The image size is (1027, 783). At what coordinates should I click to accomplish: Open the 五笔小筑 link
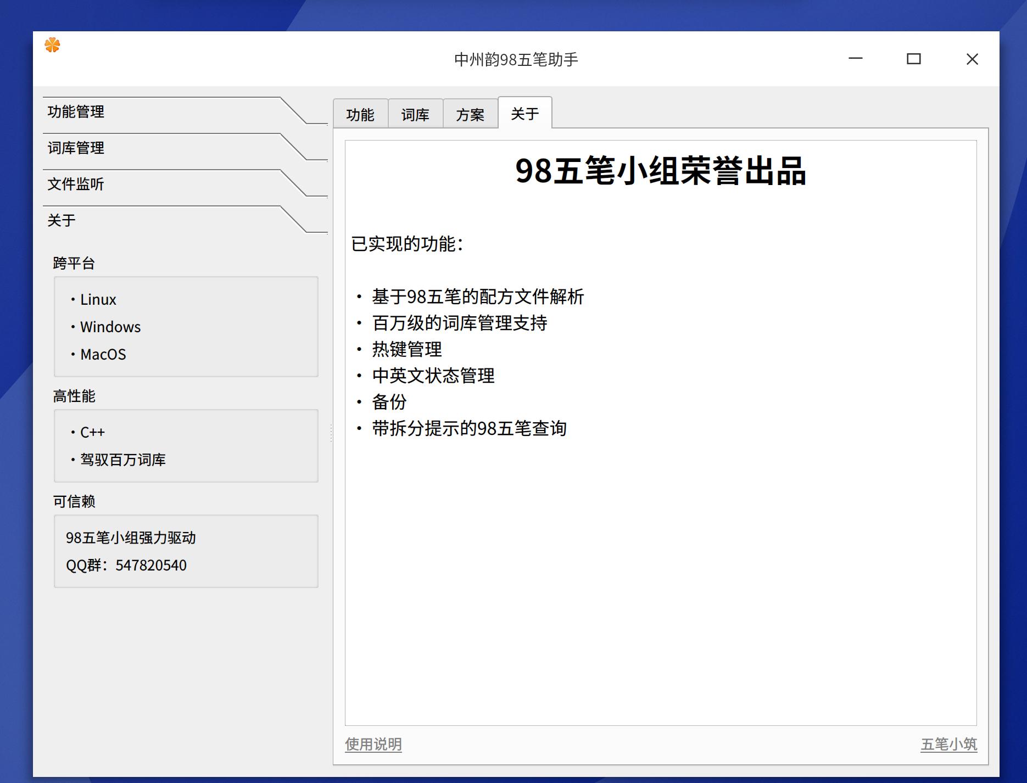coord(948,745)
